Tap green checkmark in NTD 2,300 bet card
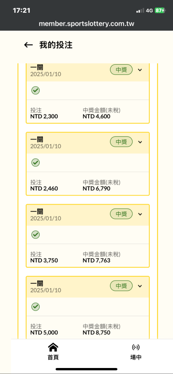Viewport: 173px width, 374px height. coord(36,91)
